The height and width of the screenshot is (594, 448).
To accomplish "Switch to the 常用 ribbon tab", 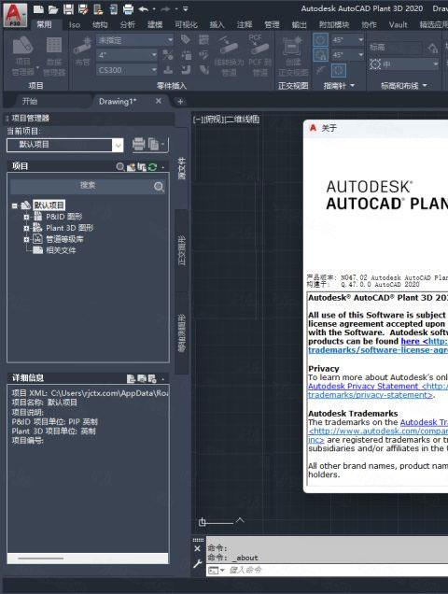I will [x=44, y=24].
